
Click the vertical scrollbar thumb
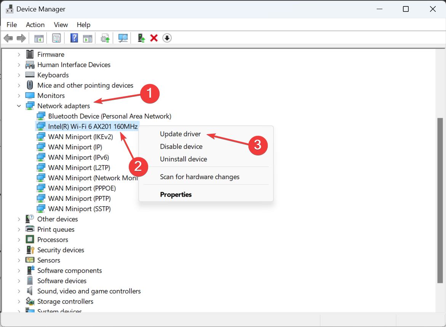[x=440, y=200]
